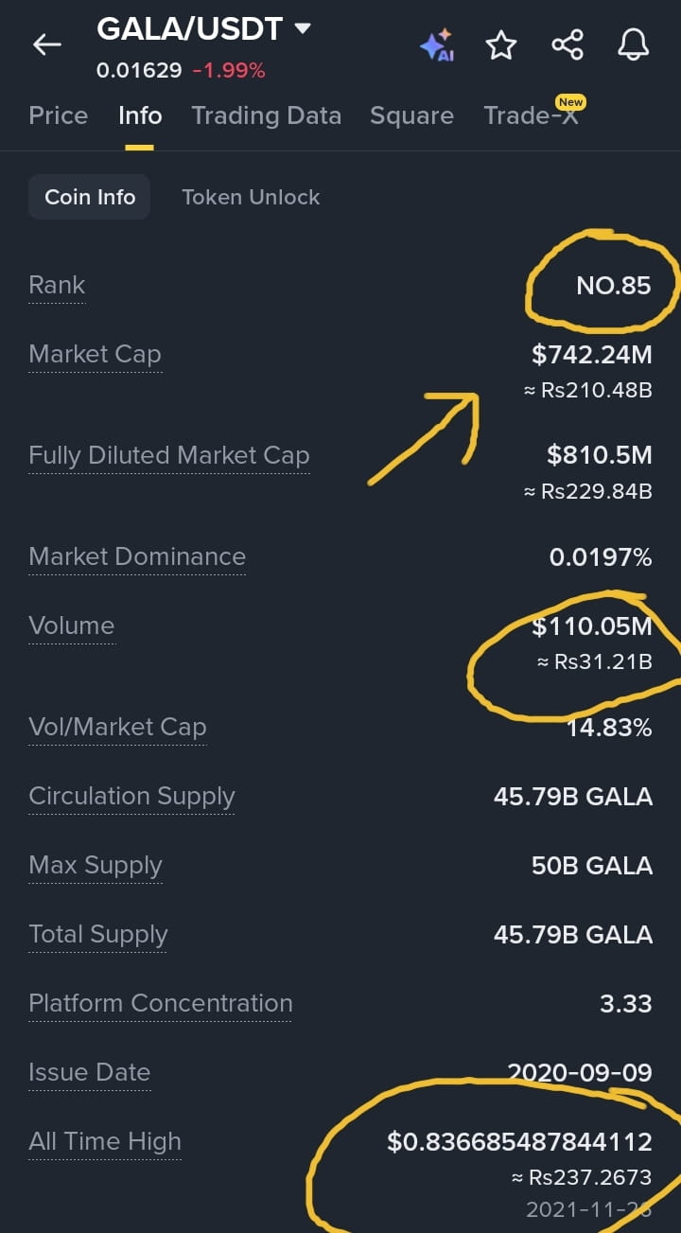Switch to the Price tab
The image size is (681, 1233).
(x=59, y=115)
